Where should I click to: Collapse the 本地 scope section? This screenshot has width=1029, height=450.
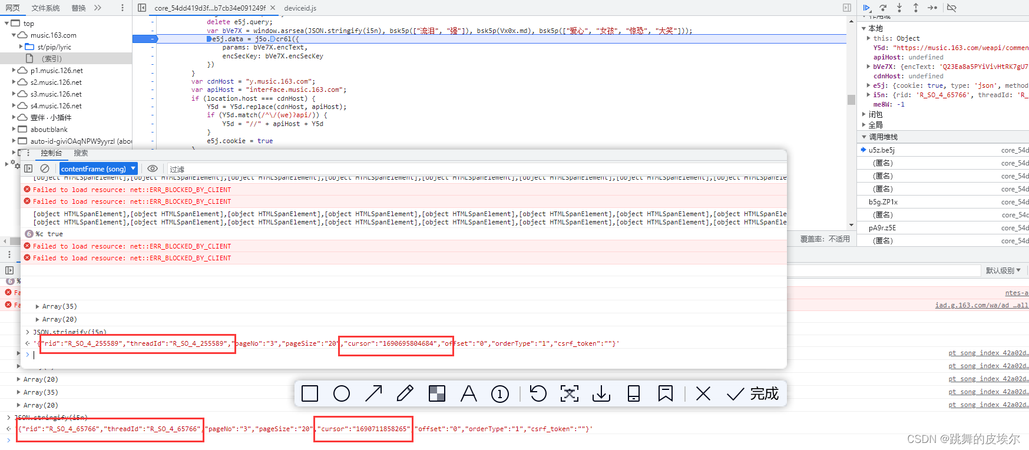864,28
